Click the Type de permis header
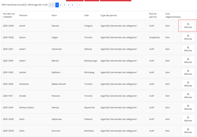This screenshot has height=137, width=197. click(109, 15)
